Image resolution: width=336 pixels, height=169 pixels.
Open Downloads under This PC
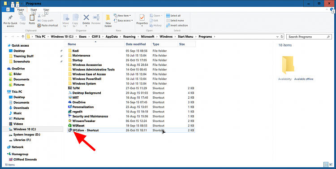click(21, 108)
